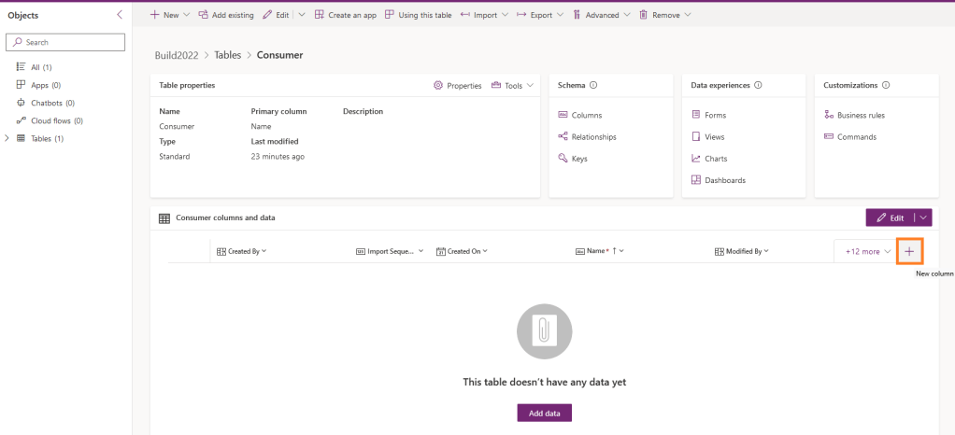This screenshot has width=955, height=435.
Task: Open the Advanced menu in the toolbar
Action: 602,15
